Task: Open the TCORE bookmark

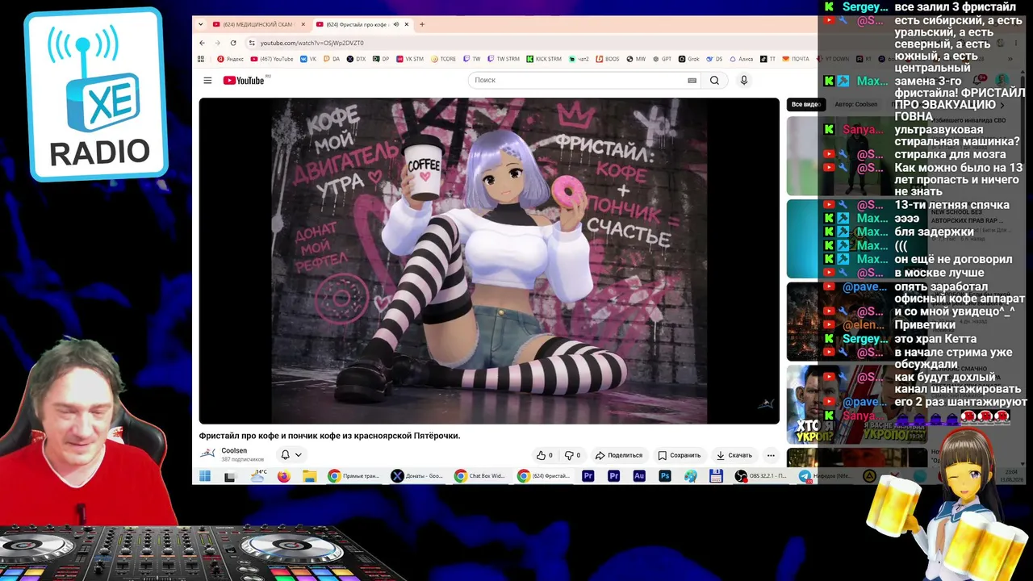Action: pos(444,59)
